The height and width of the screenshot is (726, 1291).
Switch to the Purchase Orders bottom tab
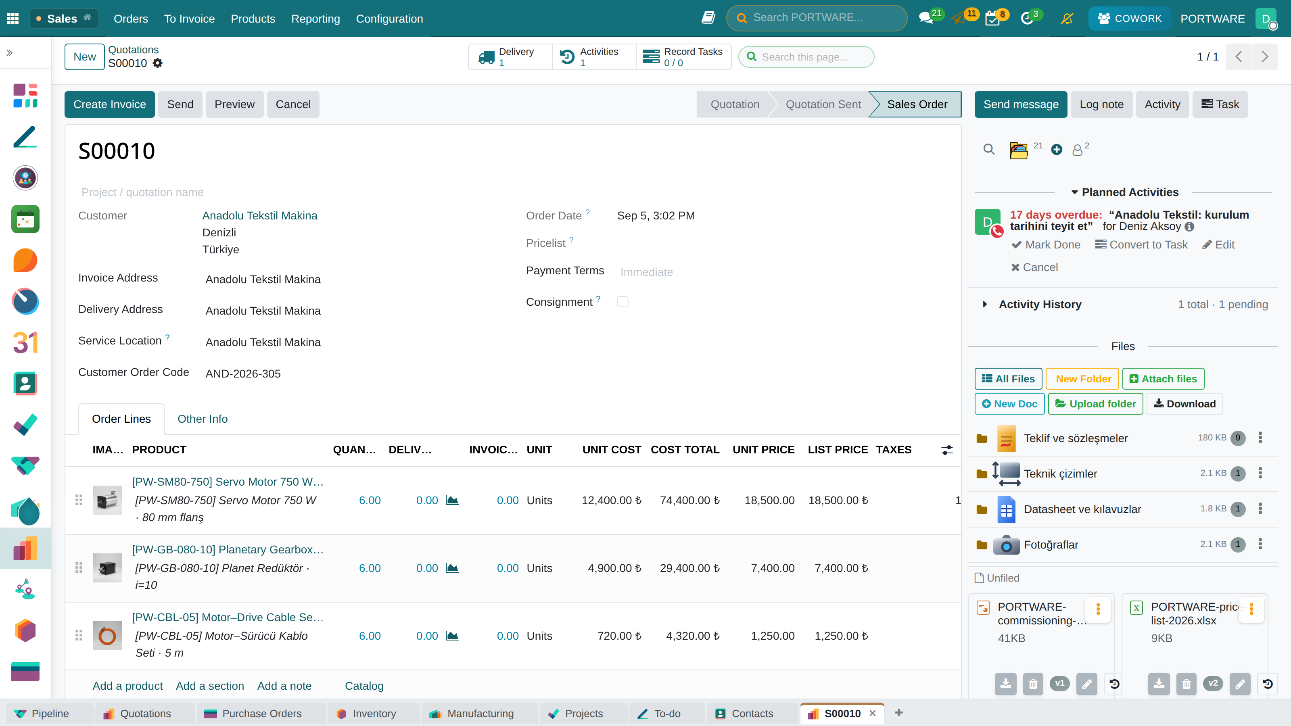pos(261,713)
